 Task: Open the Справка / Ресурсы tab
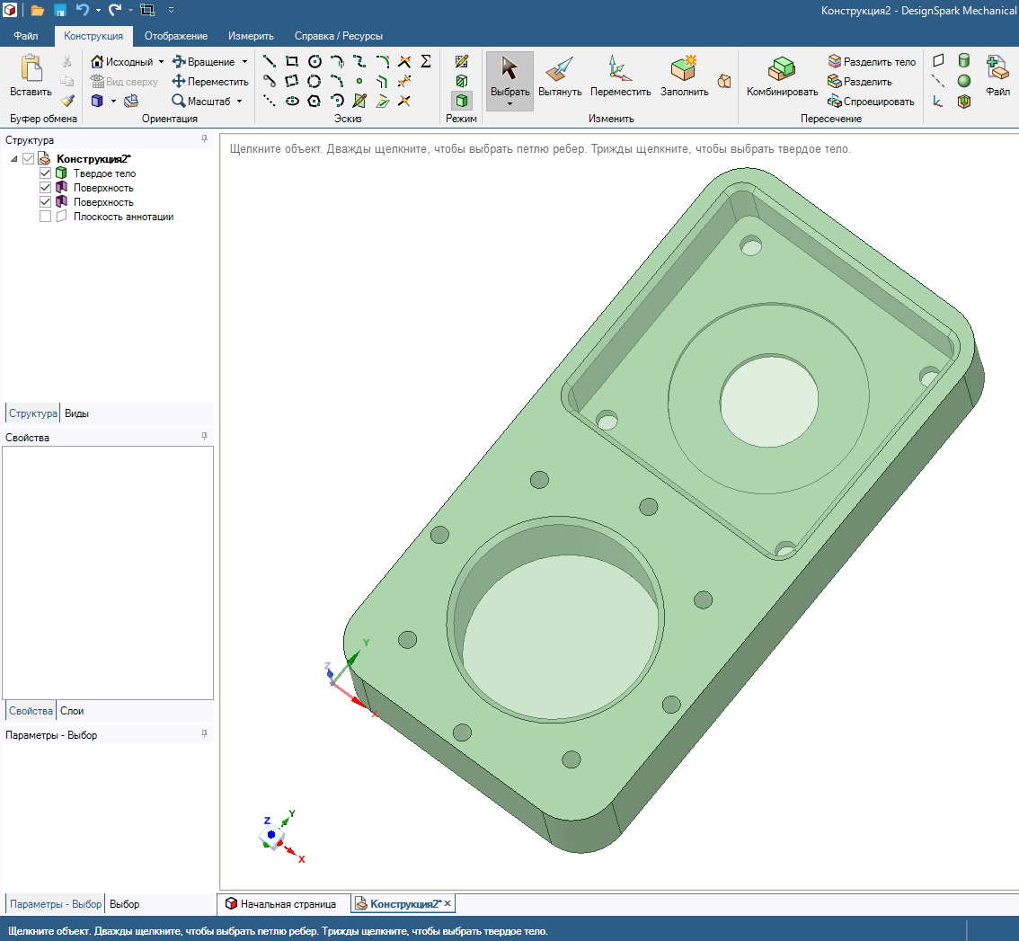339,36
